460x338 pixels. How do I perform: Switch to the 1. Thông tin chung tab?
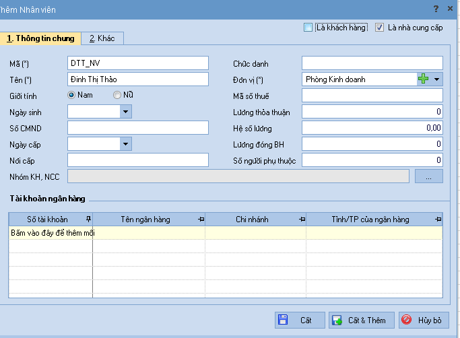pos(40,38)
